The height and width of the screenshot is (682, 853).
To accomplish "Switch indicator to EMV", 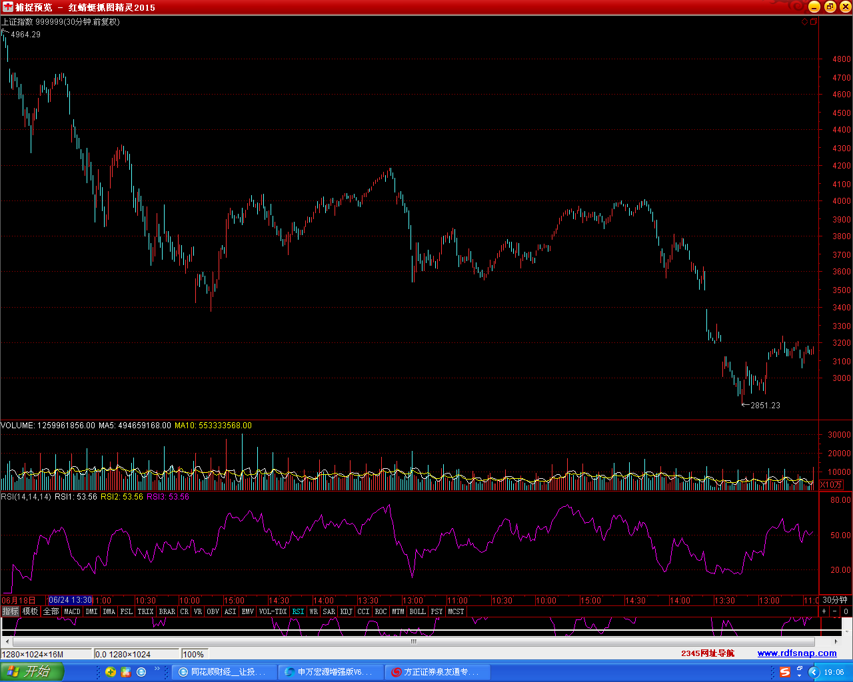I will pyautogui.click(x=248, y=611).
